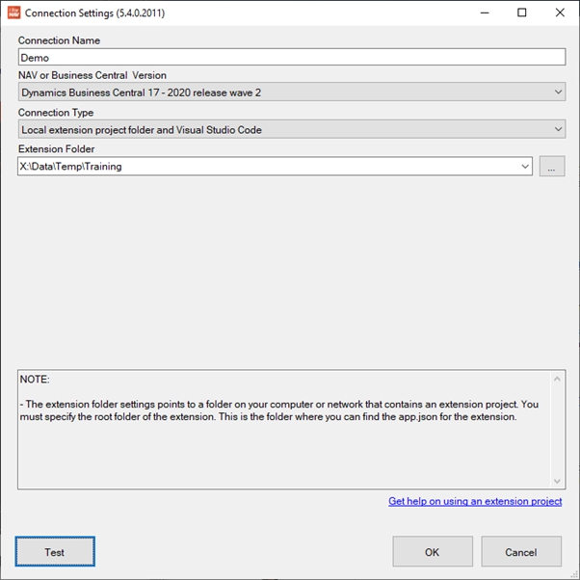Click the Test button
The height and width of the screenshot is (580, 580).
[55, 551]
